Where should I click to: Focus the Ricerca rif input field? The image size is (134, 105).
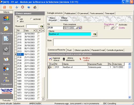[32, 26]
